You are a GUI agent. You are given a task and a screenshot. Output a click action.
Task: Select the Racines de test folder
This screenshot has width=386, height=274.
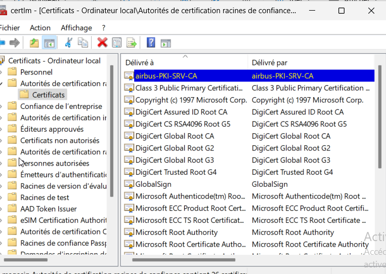pos(45,198)
